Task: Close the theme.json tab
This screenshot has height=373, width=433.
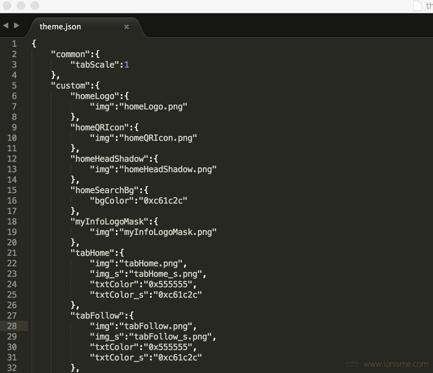Action: point(127,27)
